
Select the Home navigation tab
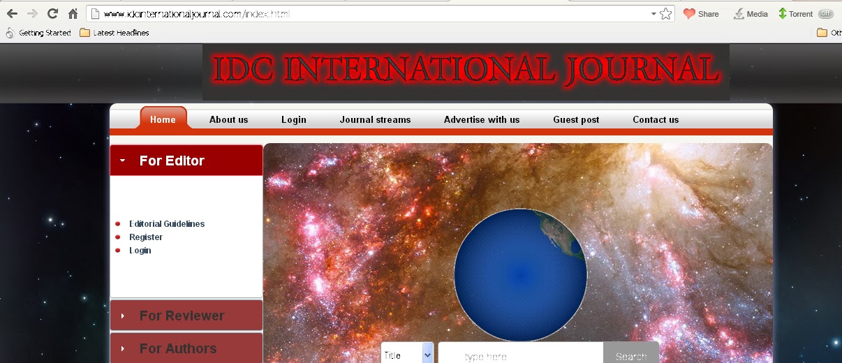click(x=163, y=119)
